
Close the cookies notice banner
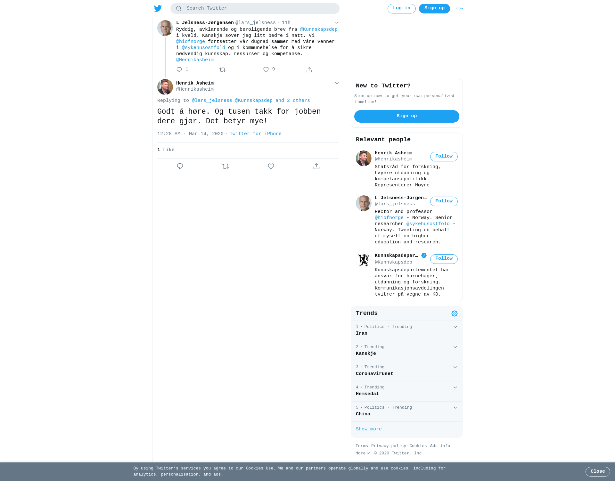pyautogui.click(x=598, y=472)
